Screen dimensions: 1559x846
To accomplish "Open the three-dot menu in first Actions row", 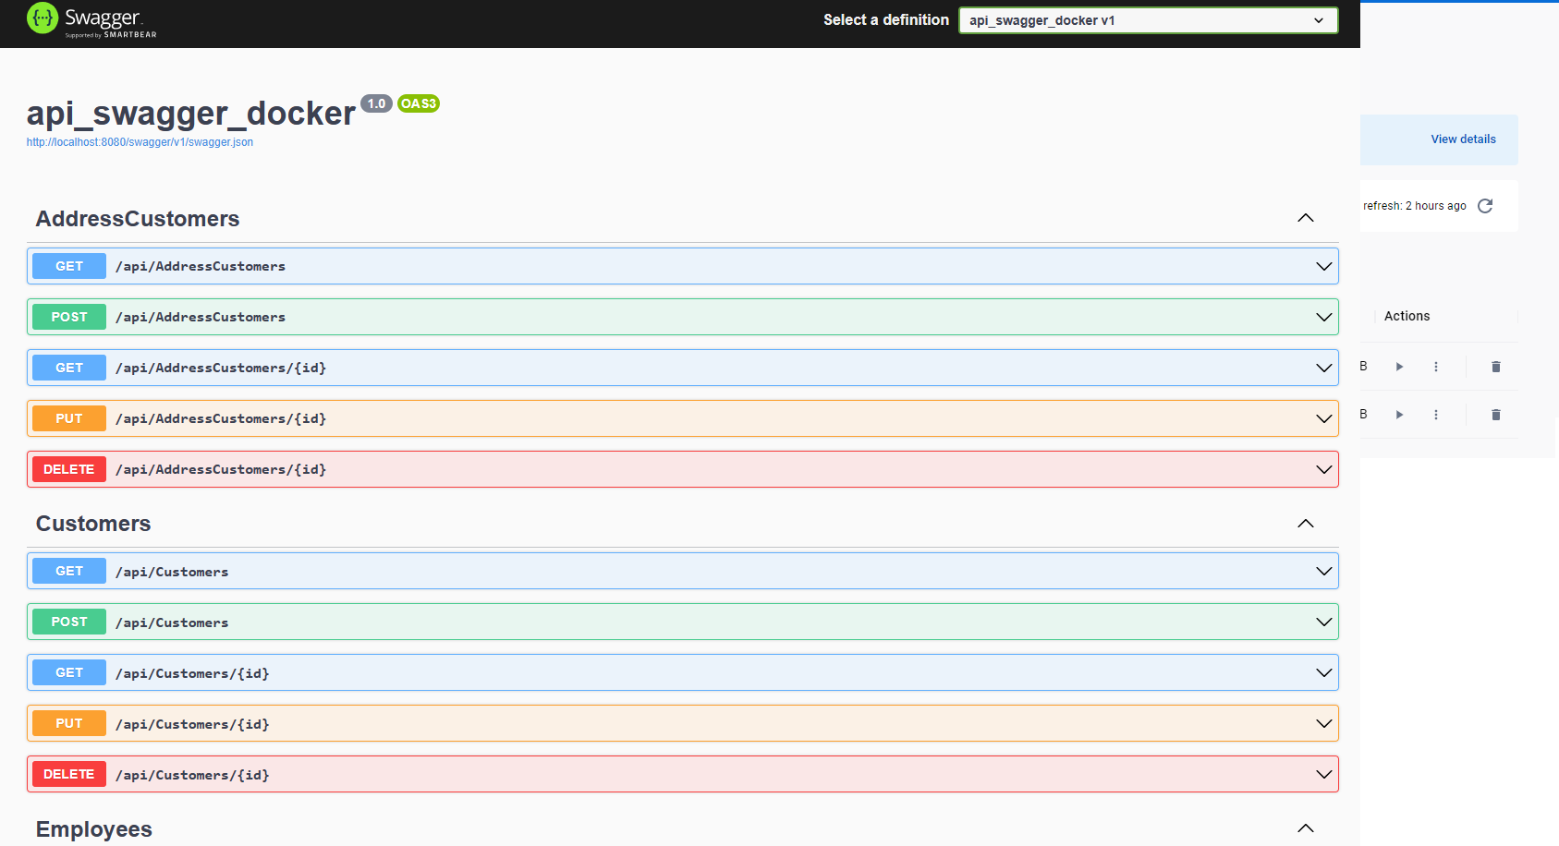I will point(1435,367).
